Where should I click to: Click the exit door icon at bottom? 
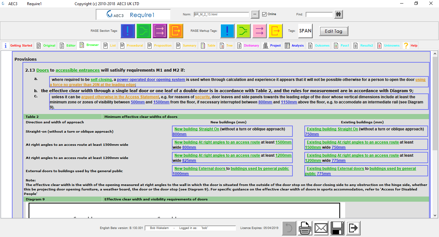click(x=353, y=228)
